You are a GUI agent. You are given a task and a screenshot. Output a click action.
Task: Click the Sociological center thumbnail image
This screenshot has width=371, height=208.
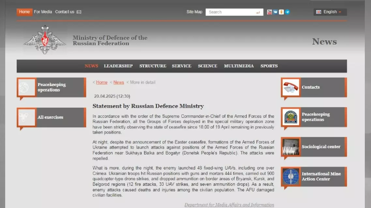pos(291,147)
